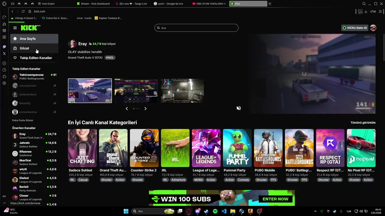Image resolution: width=385 pixels, height=216 pixels.
Task: Open Steam from the Windows taskbar
Action: [x=206, y=211]
